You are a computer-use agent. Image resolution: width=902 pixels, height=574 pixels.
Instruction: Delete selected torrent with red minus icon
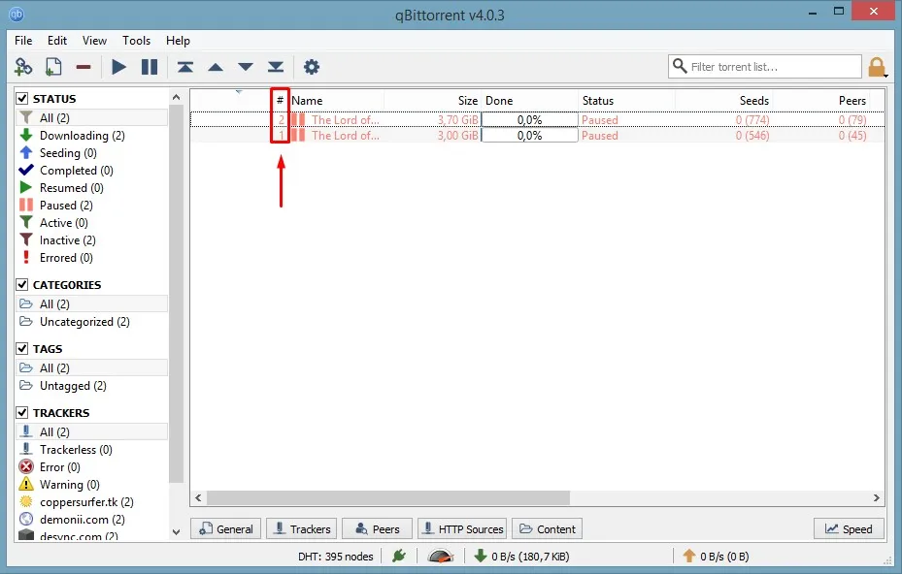tap(84, 67)
